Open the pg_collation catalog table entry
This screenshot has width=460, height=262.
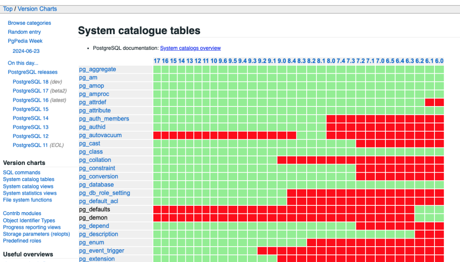(x=95, y=160)
